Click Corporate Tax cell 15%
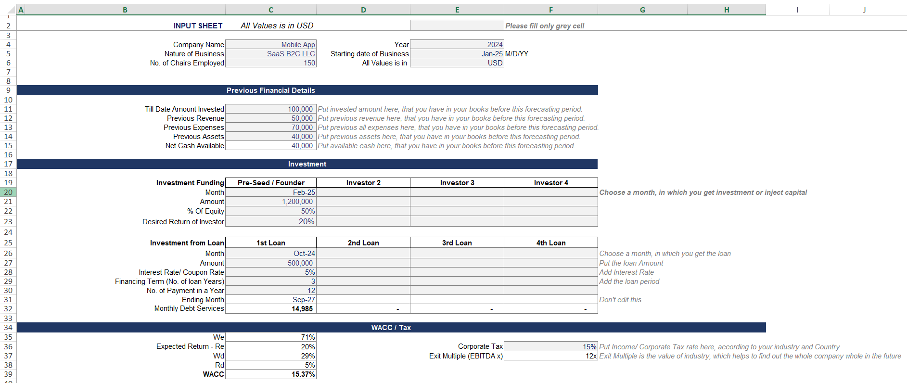Image resolution: width=907 pixels, height=383 pixels. pos(551,346)
